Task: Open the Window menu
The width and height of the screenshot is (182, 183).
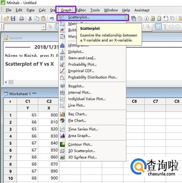Action: [x=111, y=10]
